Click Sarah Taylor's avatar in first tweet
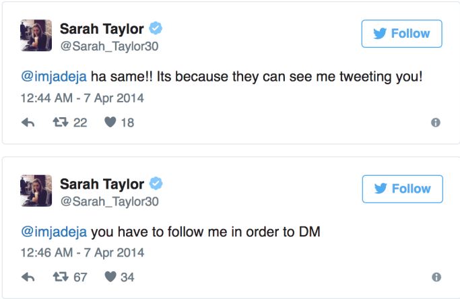Screen dimensions: 460x299 click(x=36, y=36)
